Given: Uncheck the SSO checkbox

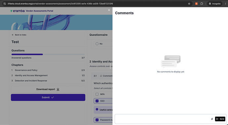Looking at the screenshot, I should tap(97, 101).
